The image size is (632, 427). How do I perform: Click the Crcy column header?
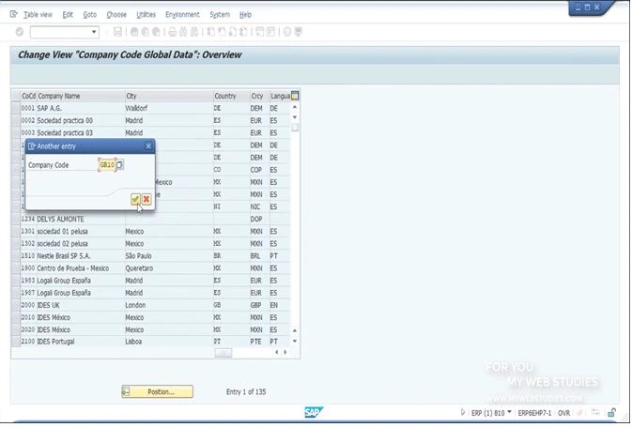pyautogui.click(x=259, y=96)
